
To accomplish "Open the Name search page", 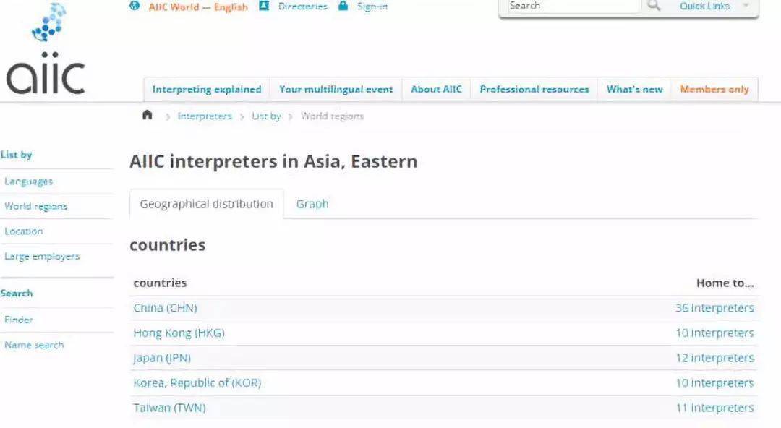I will click(x=33, y=345).
